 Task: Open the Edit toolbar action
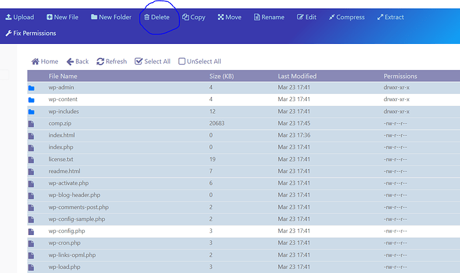pyautogui.click(x=307, y=17)
